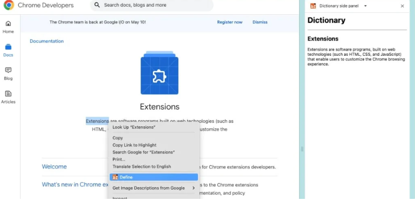
Task: Click the Extensions puzzle piece illustration
Action: coord(160,73)
